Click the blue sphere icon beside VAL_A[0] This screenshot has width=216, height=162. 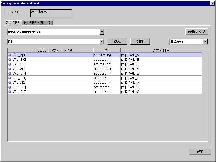click(10, 55)
